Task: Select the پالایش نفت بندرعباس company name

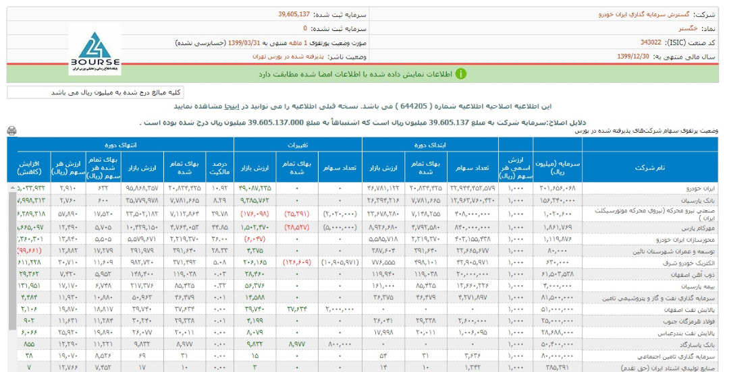Action: pyautogui.click(x=686, y=332)
